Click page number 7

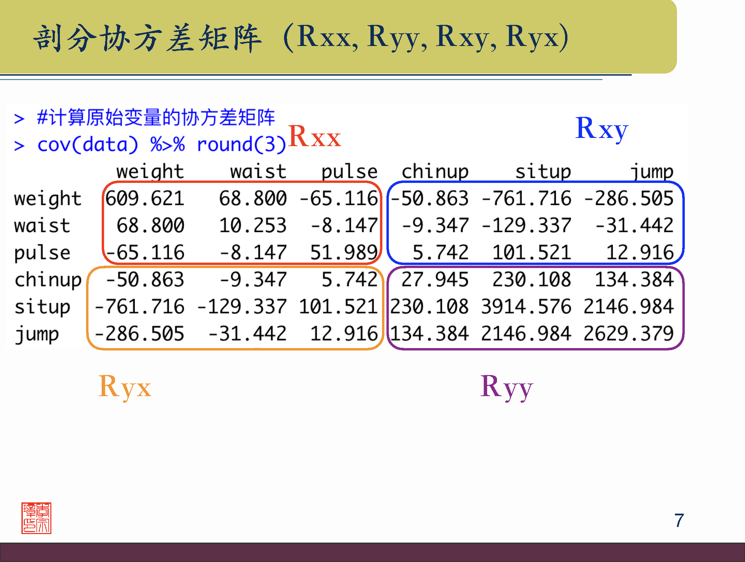pos(679,520)
